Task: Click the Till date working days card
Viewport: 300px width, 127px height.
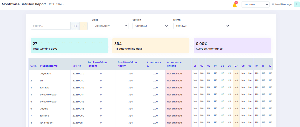Action: click(x=151, y=46)
